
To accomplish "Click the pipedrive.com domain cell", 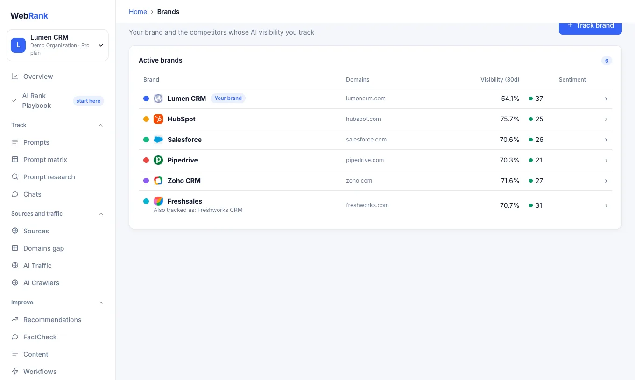I will (x=365, y=160).
